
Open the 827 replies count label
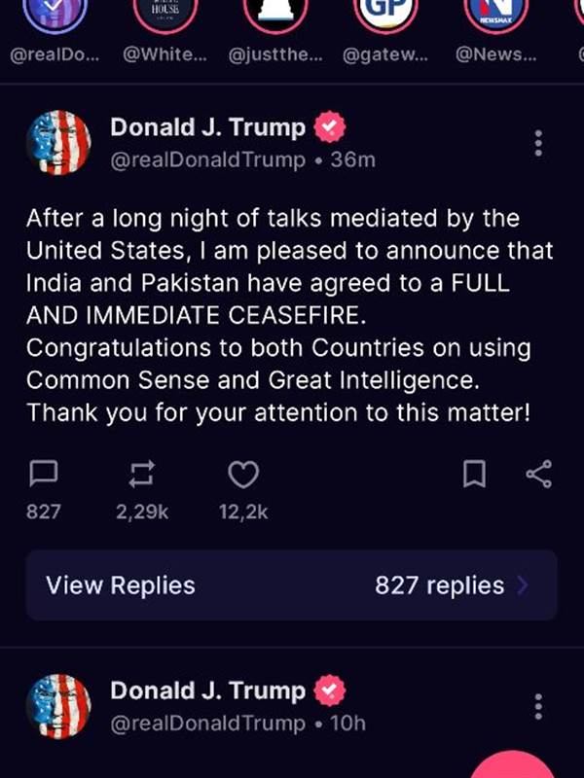(440, 585)
